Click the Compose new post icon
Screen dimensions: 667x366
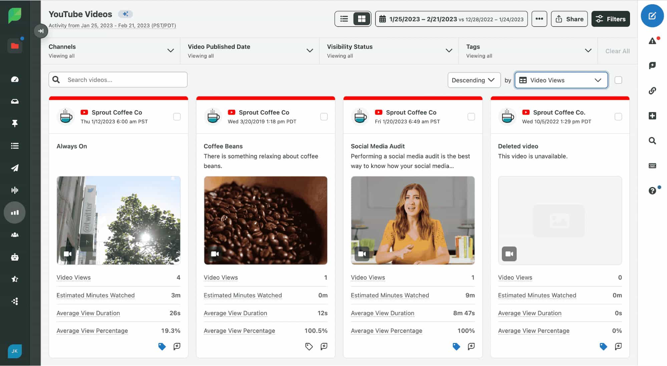(x=652, y=16)
